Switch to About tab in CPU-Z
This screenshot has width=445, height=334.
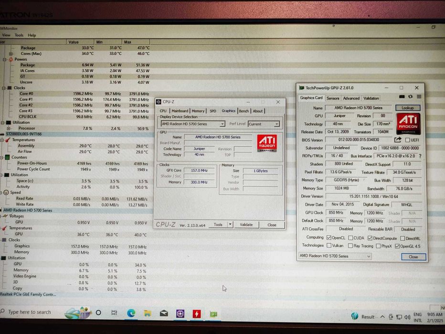click(x=258, y=111)
